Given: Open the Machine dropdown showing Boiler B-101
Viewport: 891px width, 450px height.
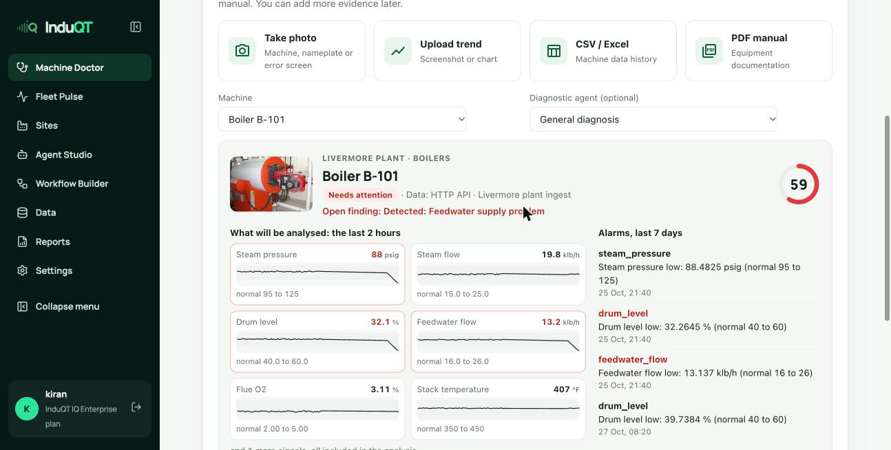Looking at the screenshot, I should tap(342, 119).
